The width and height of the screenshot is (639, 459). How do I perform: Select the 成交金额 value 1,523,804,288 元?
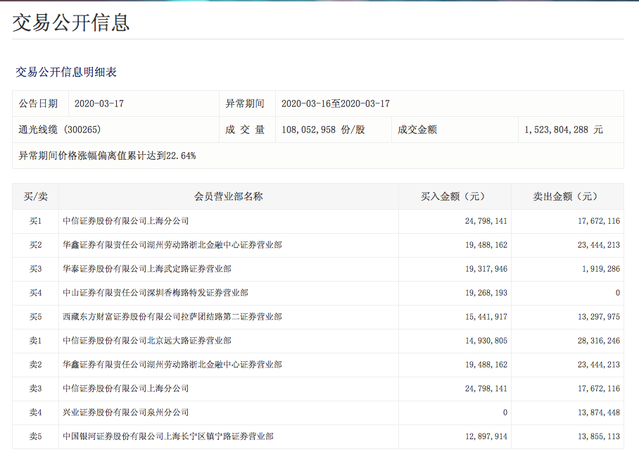[563, 130]
